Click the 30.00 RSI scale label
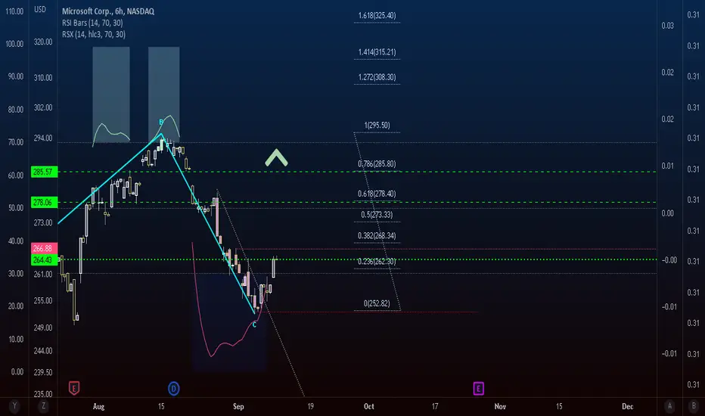The height and width of the screenshot is (416, 705). (x=16, y=274)
